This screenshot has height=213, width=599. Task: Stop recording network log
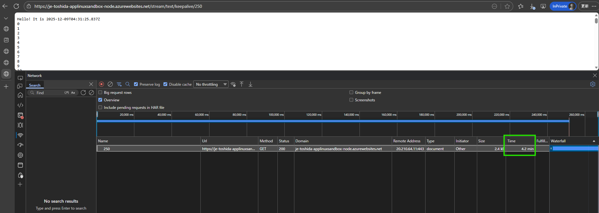[101, 84]
